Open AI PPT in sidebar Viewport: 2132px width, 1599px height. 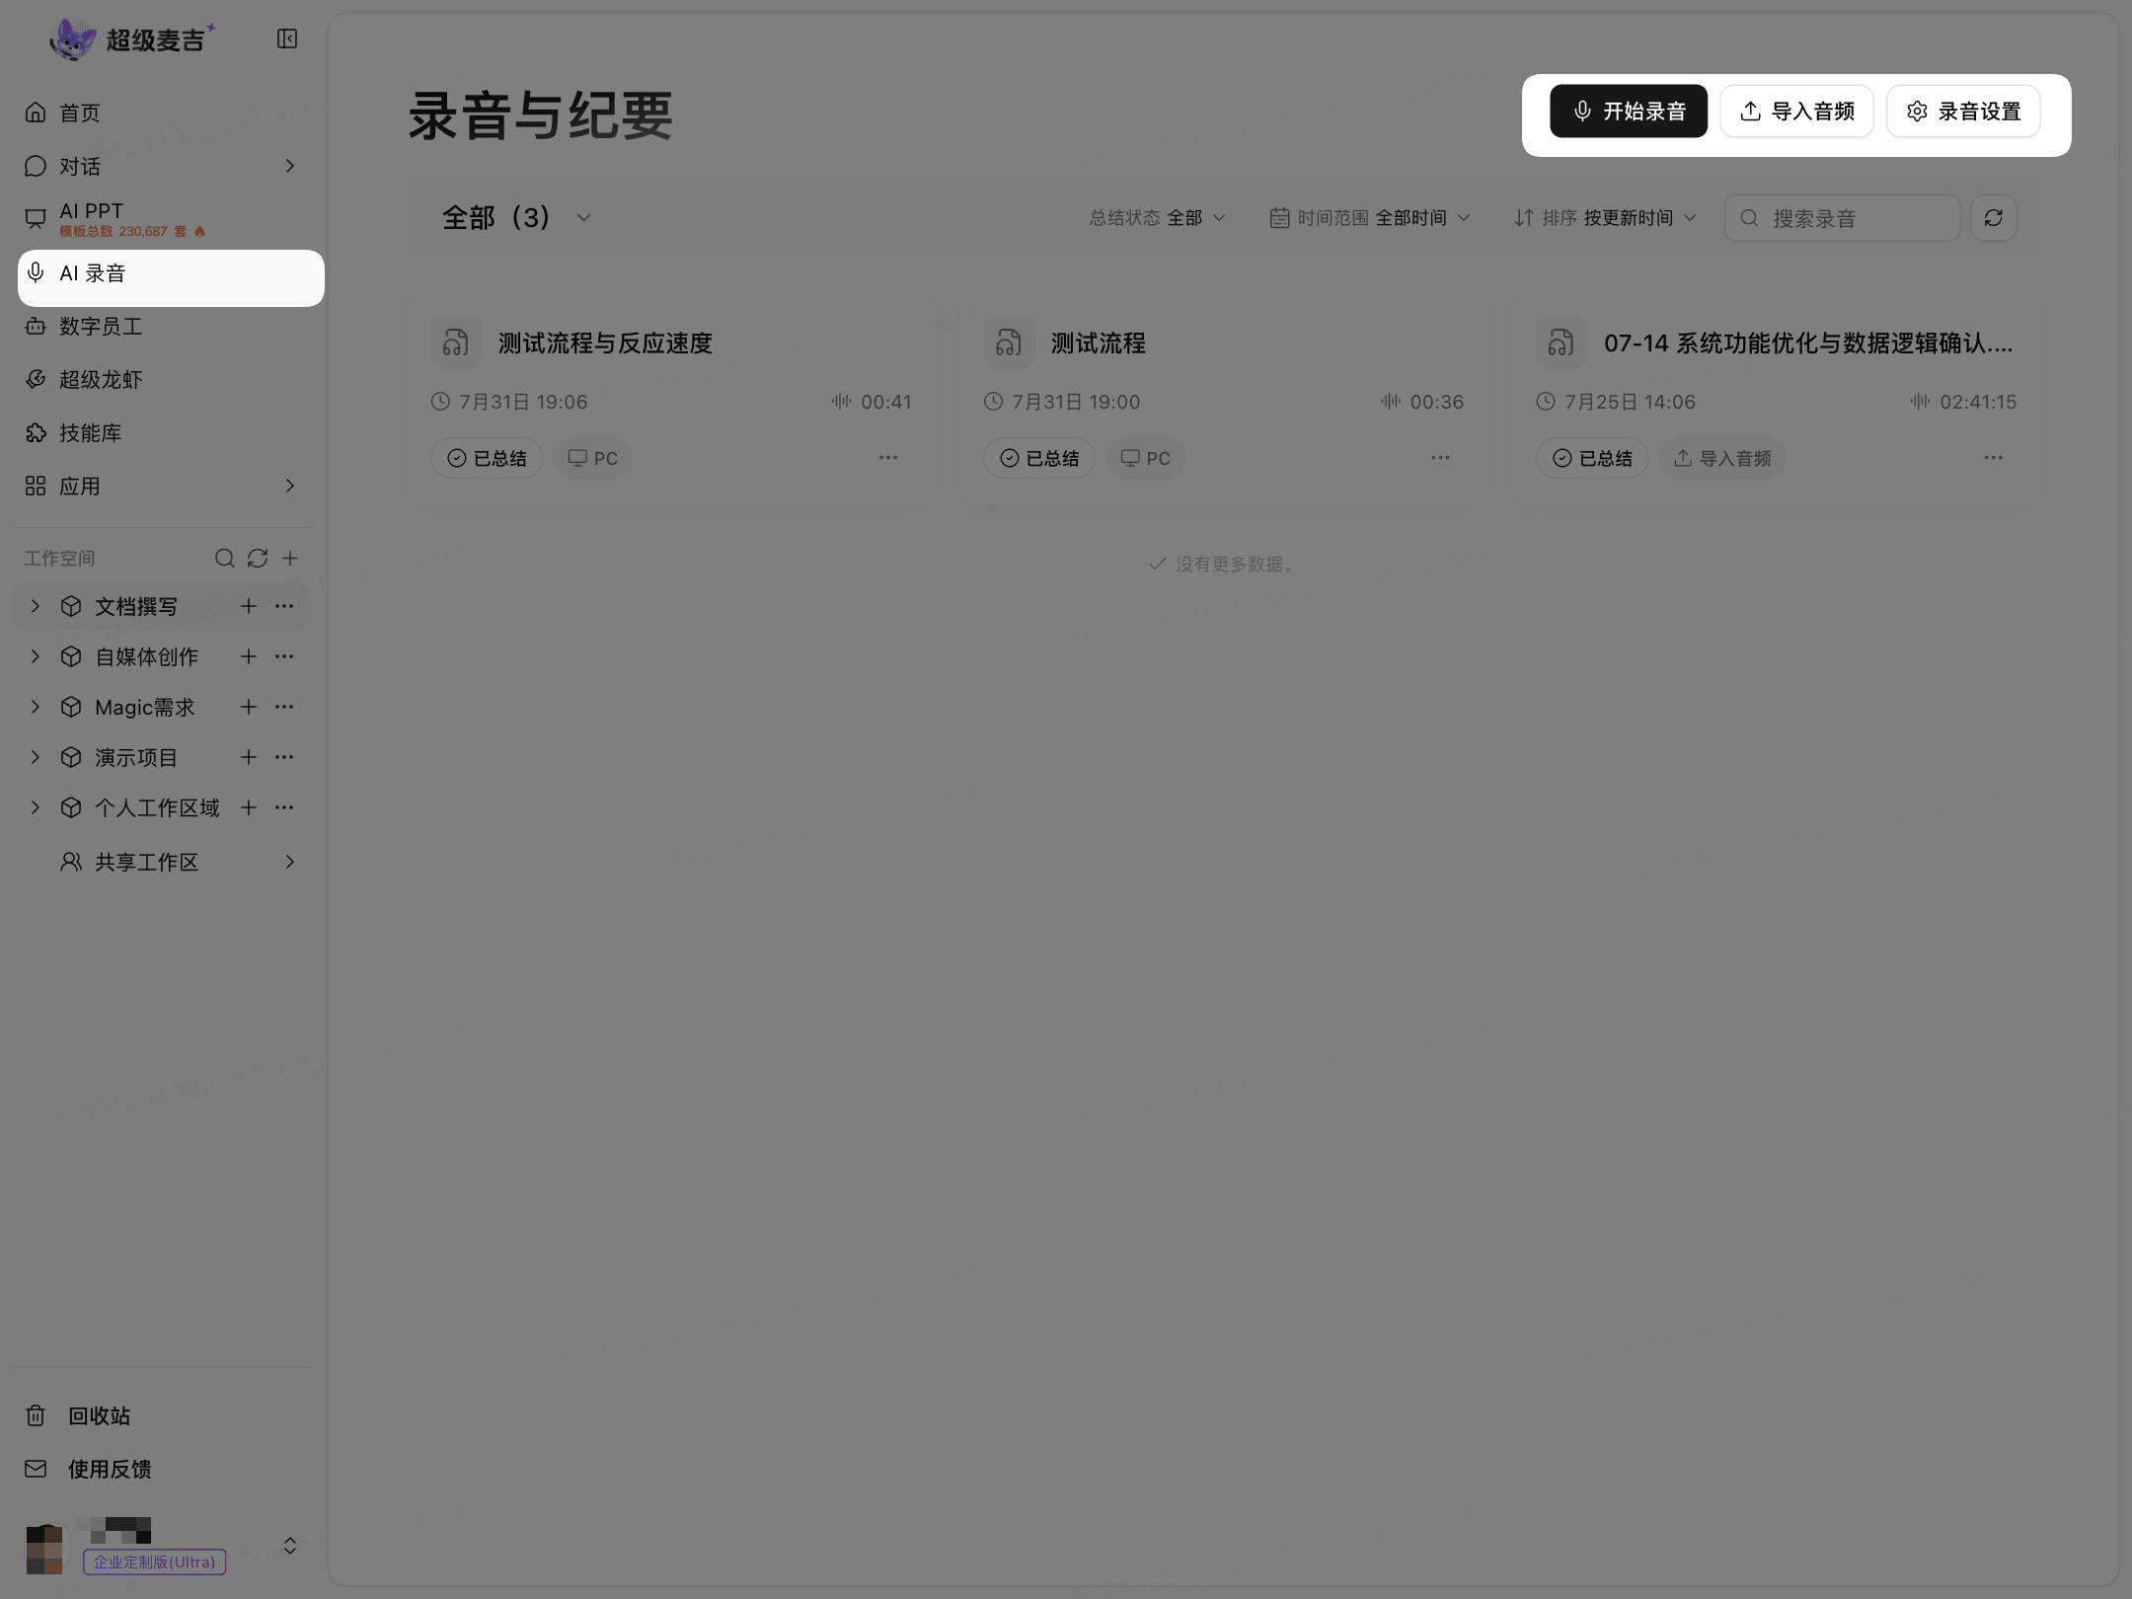point(163,219)
